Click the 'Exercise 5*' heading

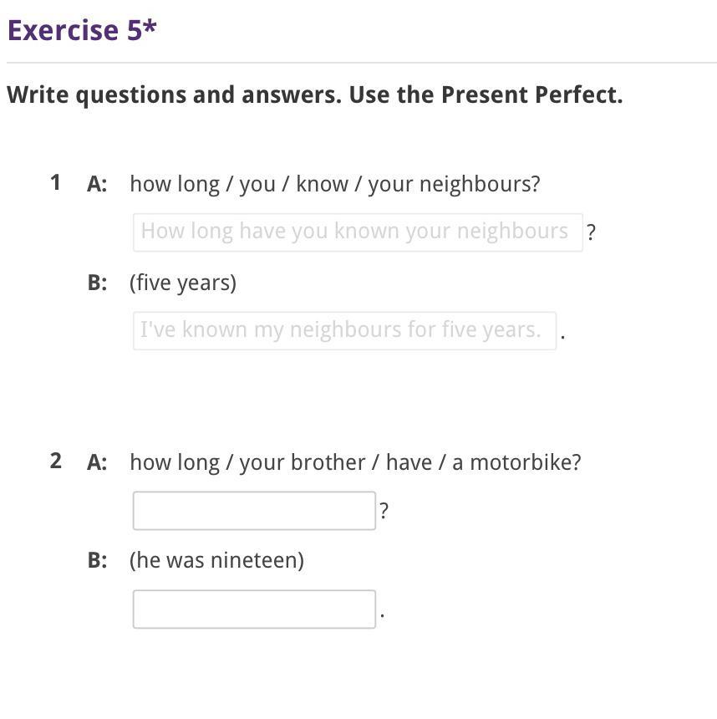[82, 30]
